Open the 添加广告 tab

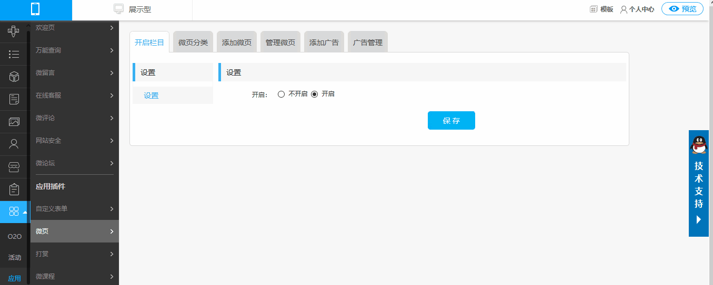[324, 42]
